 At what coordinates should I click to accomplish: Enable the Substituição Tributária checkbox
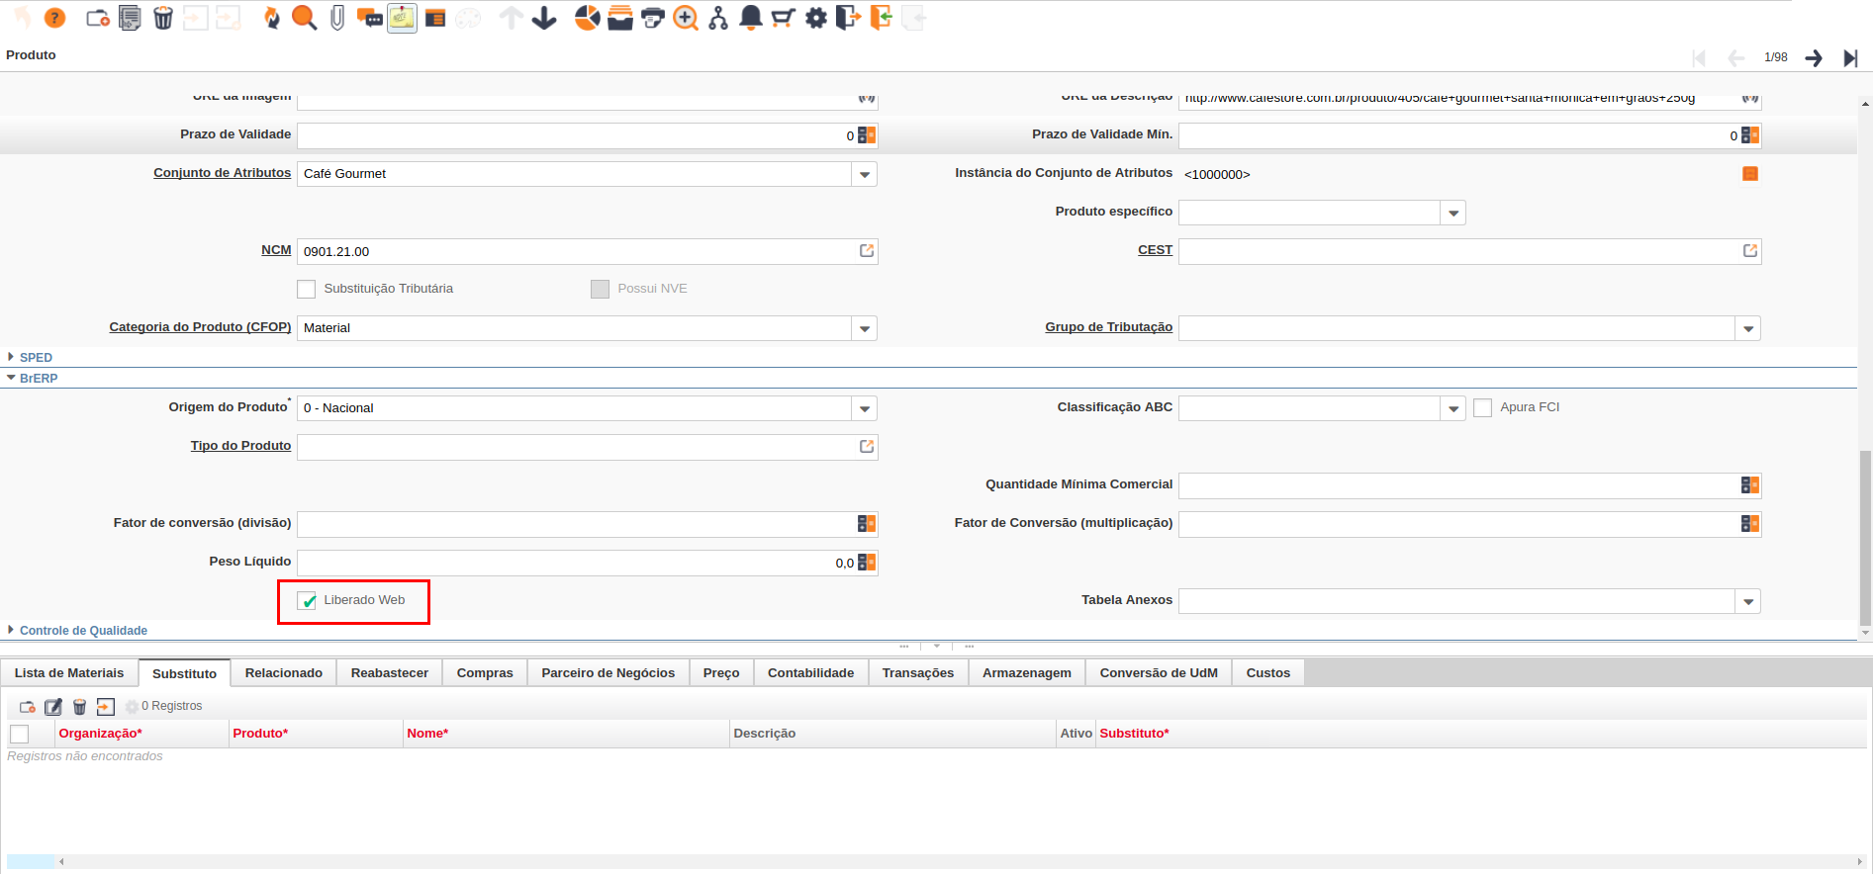coord(307,290)
